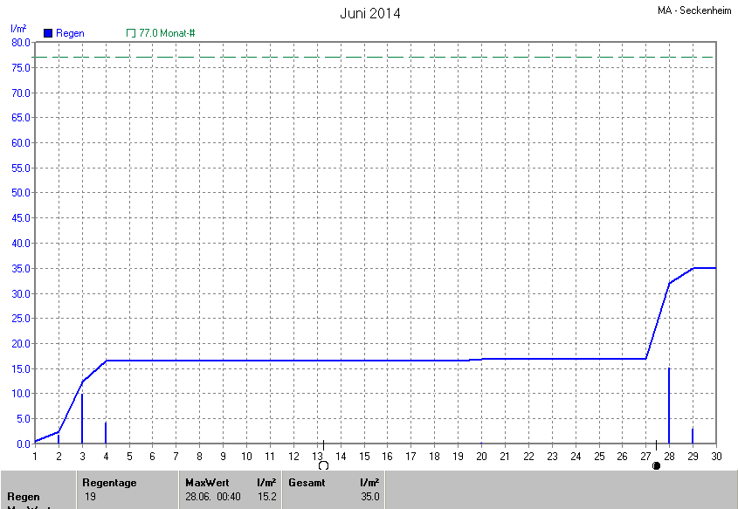
Task: Click the 28.06. 00:40 max timestamp
Action: click(211, 497)
